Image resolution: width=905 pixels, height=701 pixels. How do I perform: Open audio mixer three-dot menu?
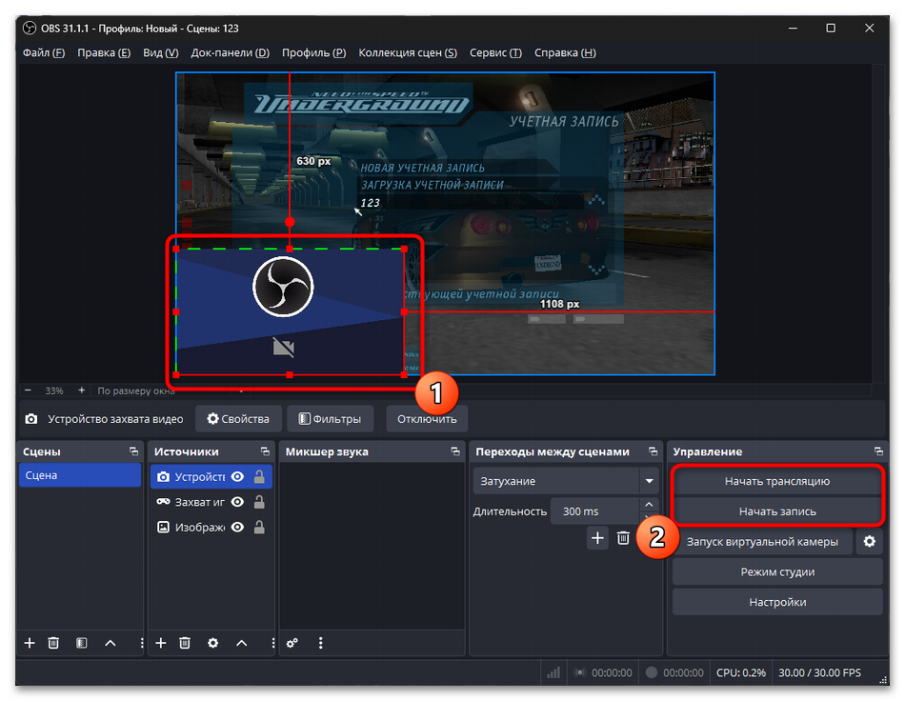pos(321,643)
